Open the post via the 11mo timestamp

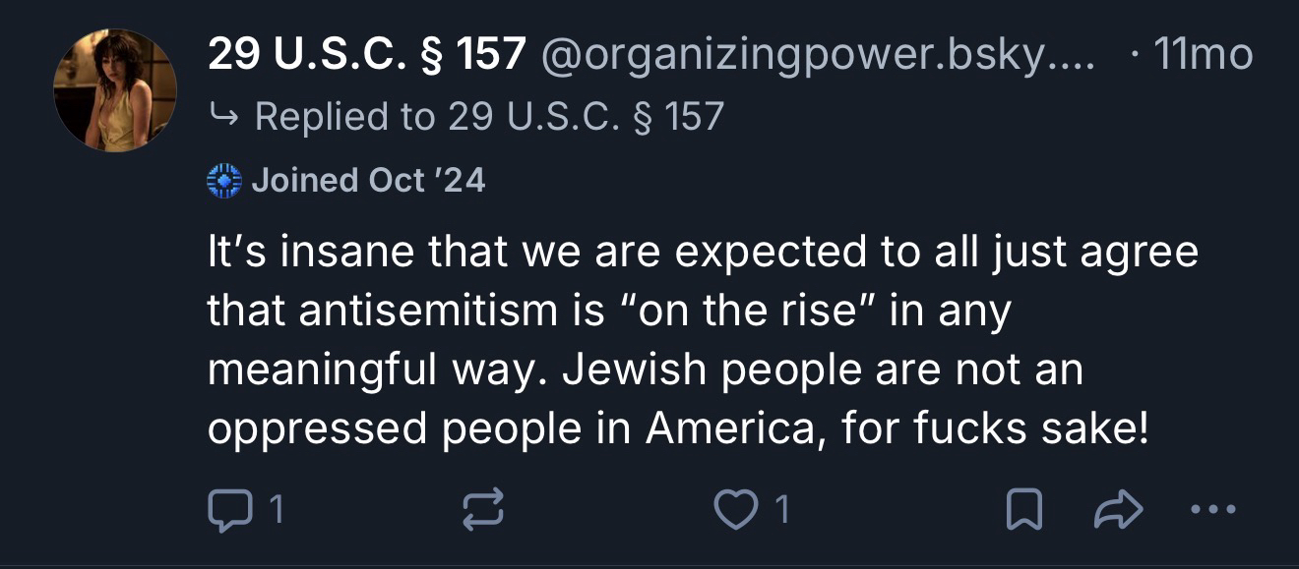1205,57
